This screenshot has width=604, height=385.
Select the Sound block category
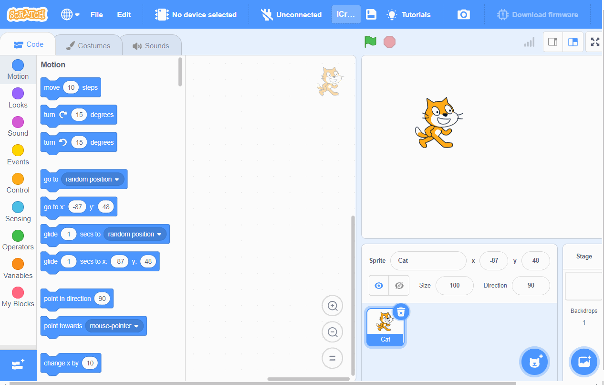click(x=18, y=127)
